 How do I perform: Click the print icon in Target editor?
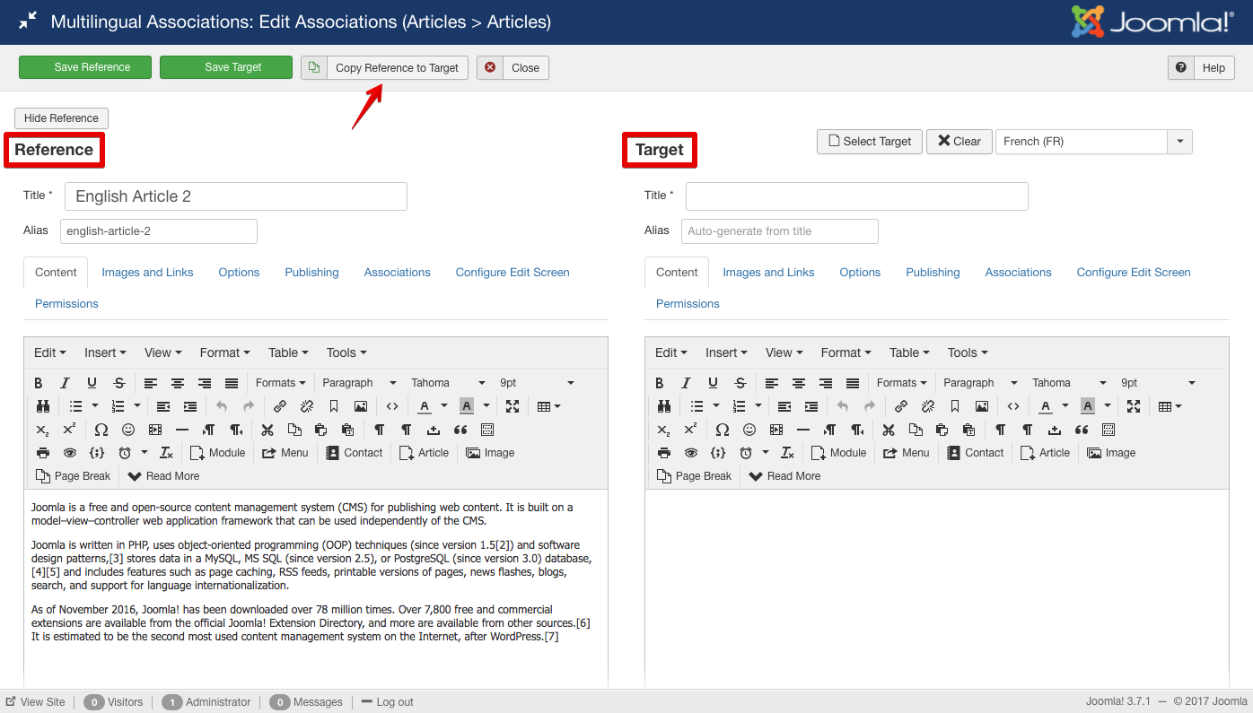663,453
